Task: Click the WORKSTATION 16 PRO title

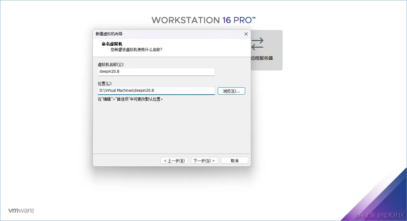Action: click(x=203, y=20)
